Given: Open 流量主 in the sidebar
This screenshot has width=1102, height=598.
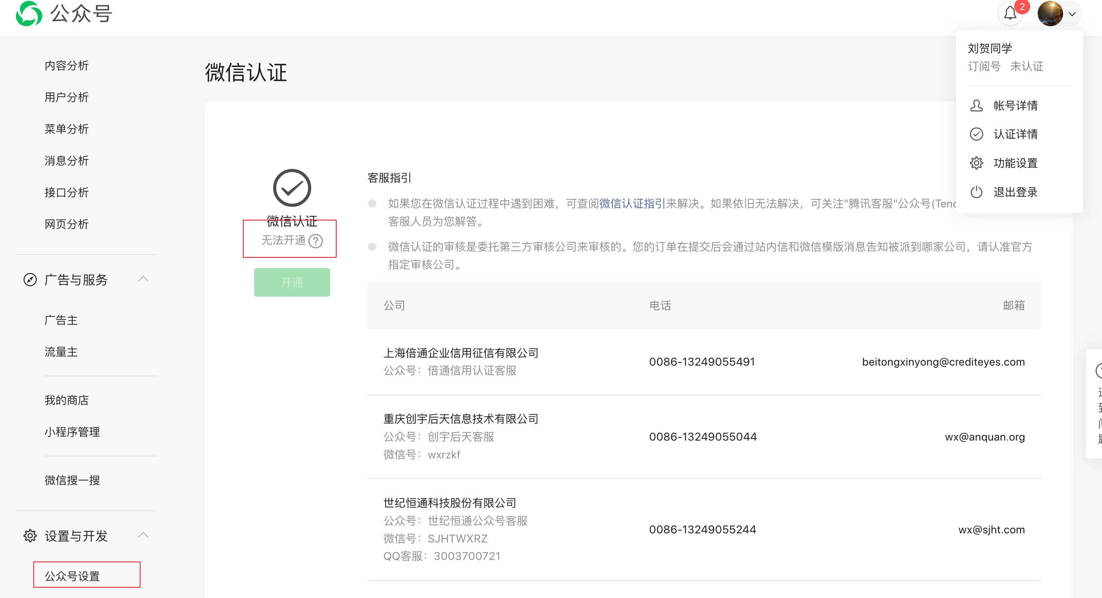Looking at the screenshot, I should click(x=61, y=352).
